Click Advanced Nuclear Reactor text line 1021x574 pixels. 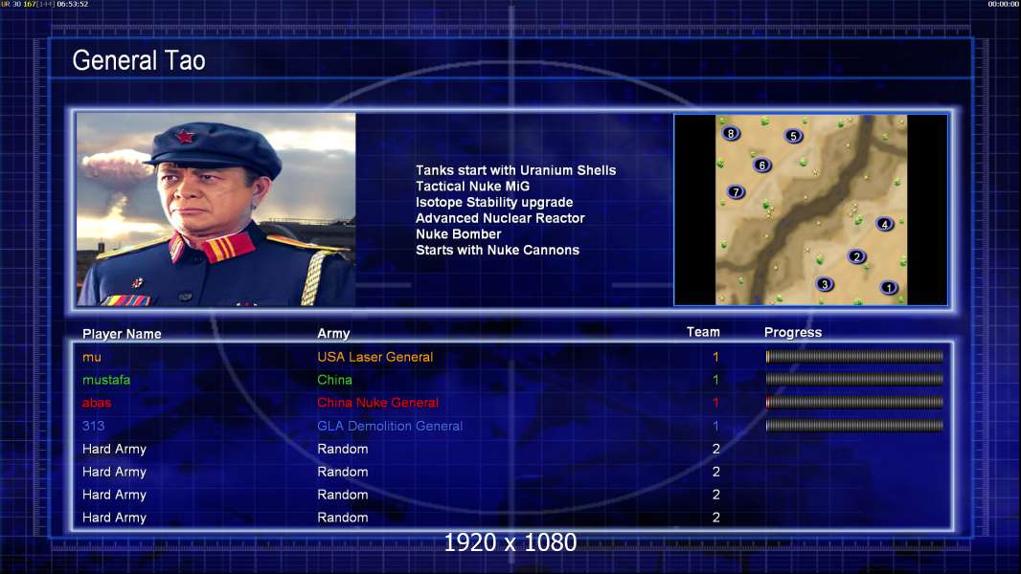pos(500,218)
